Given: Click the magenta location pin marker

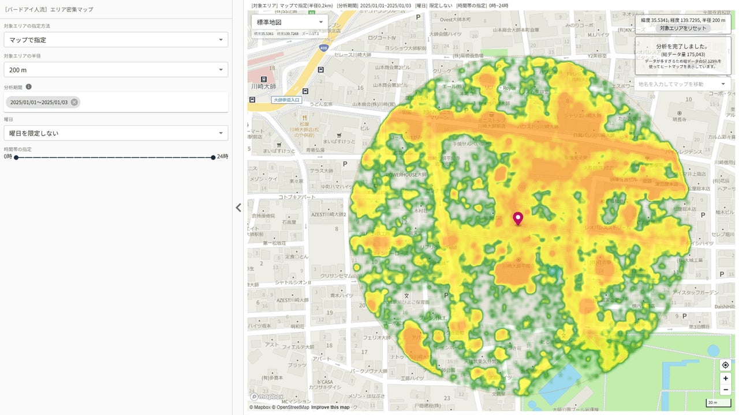Looking at the screenshot, I should tap(518, 218).
